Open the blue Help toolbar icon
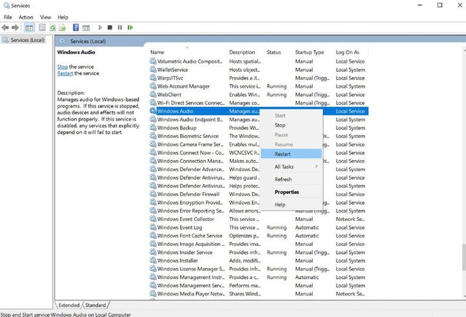Screen dimensions: 466x317 coord(76,28)
